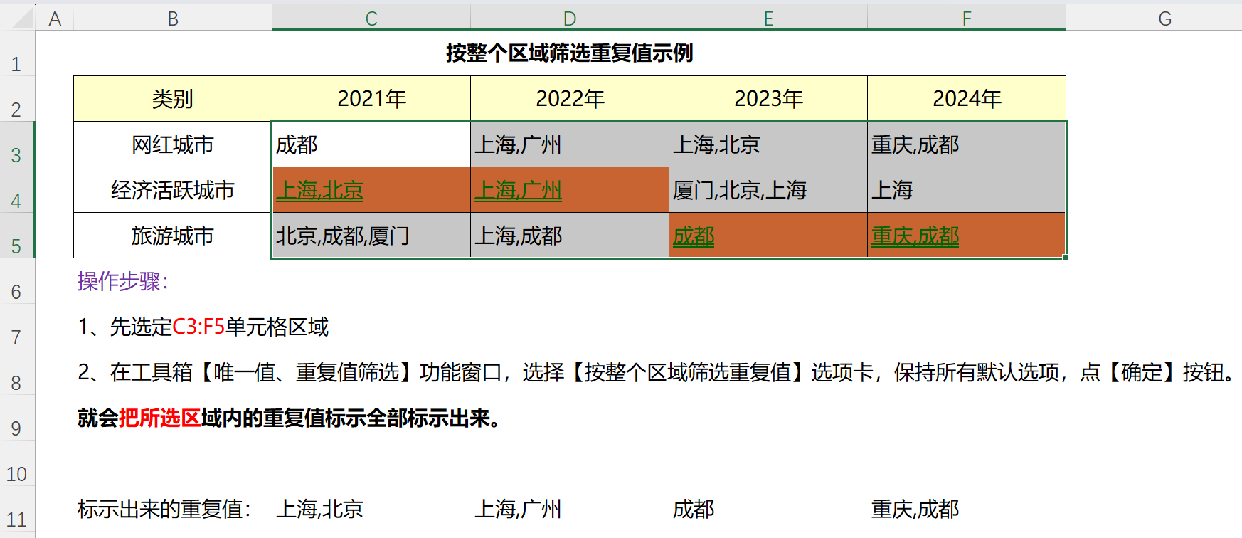
Task: Click the title 按整个区域筛选重复值示例
Action: click(x=569, y=53)
